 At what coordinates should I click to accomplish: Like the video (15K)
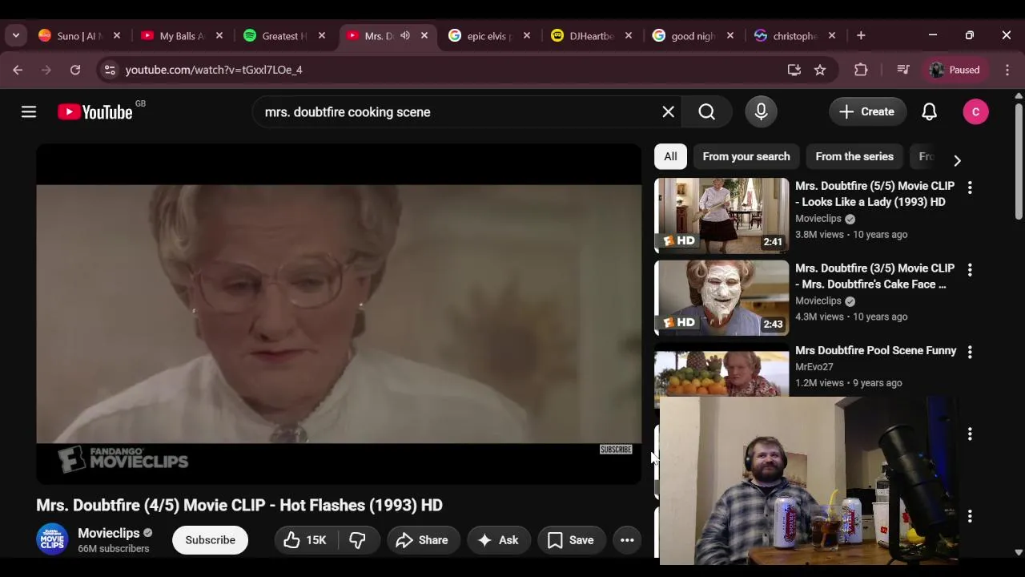coord(305,540)
